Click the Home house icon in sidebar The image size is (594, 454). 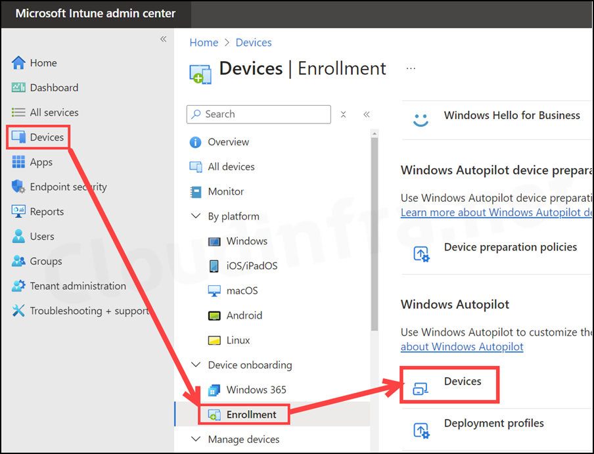coord(18,63)
